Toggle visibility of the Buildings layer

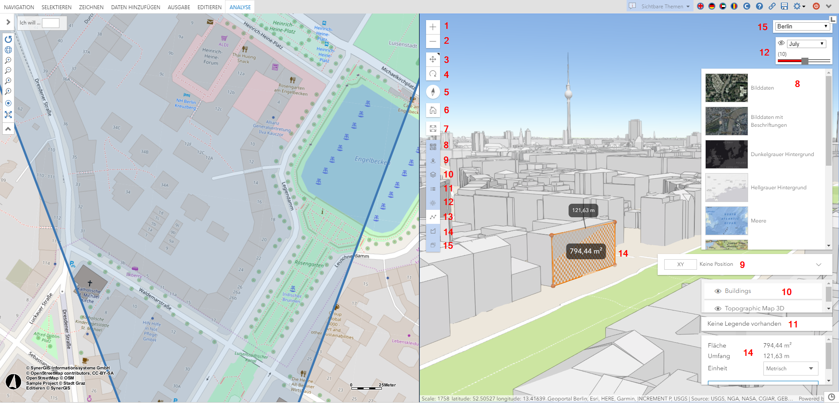(x=718, y=291)
